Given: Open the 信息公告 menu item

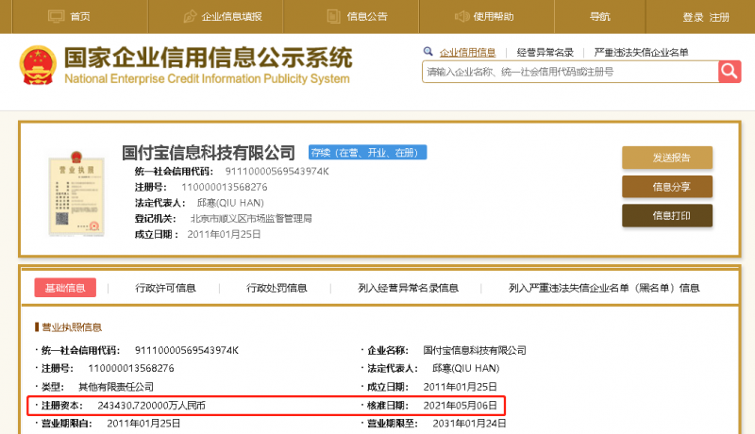Looking at the screenshot, I should 367,17.
